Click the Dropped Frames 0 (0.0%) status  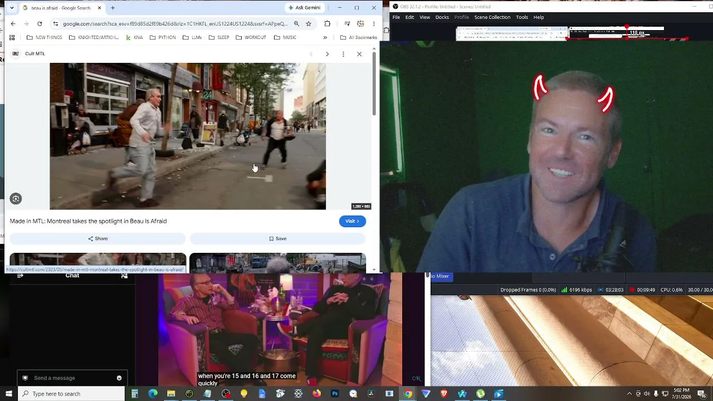tap(528, 290)
